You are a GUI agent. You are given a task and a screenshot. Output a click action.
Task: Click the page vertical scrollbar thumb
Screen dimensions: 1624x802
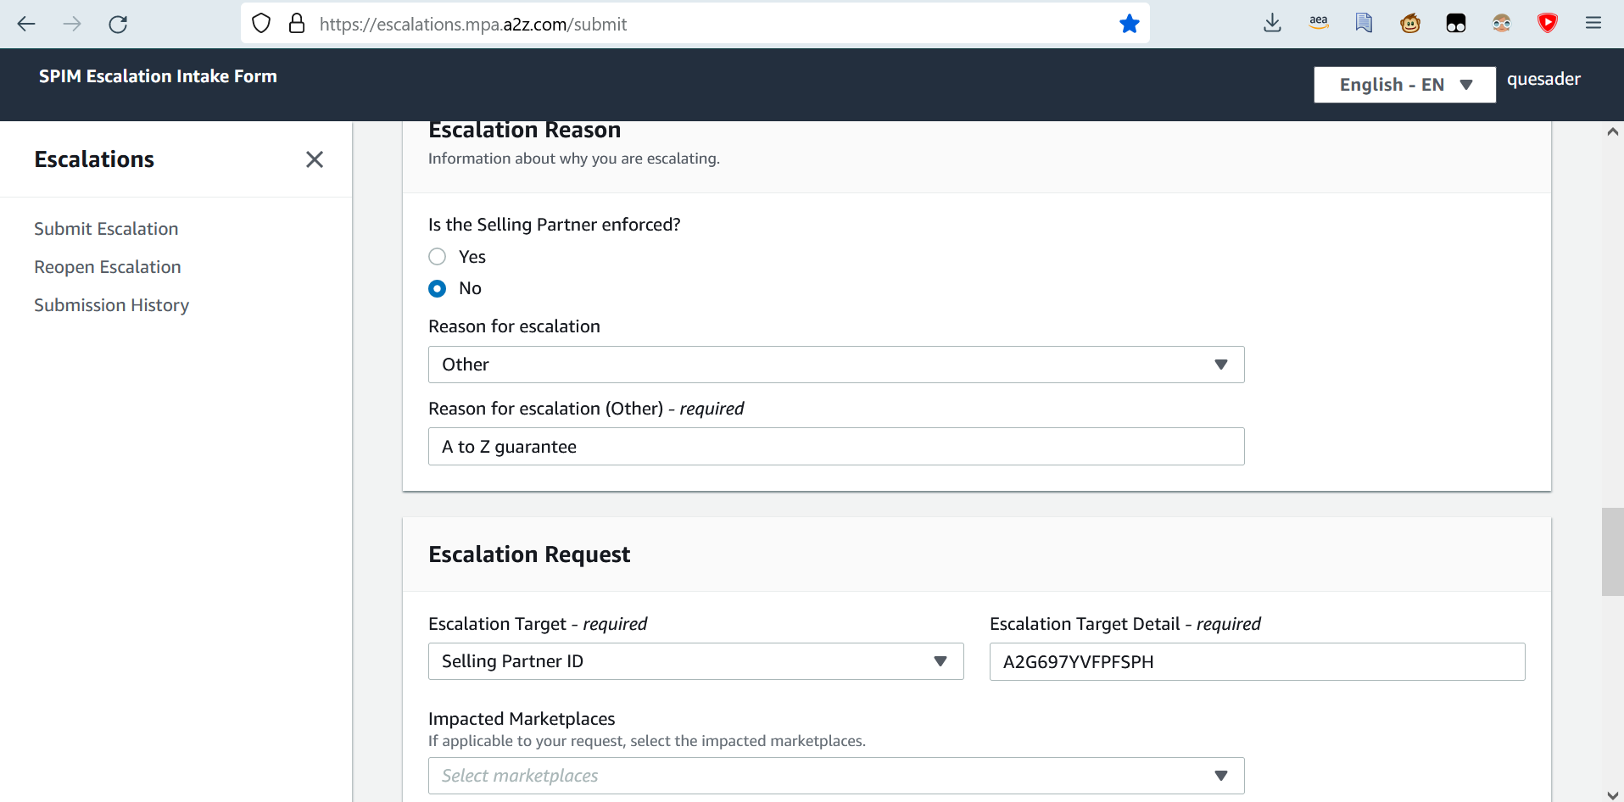coord(1612,552)
